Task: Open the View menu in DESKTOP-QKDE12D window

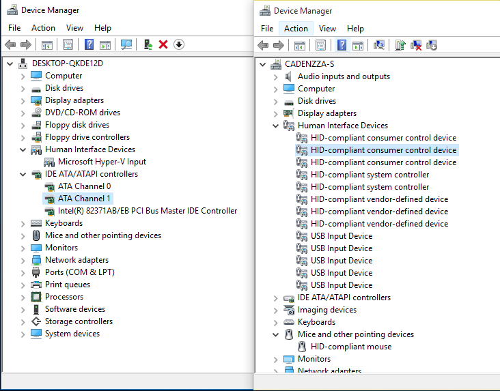Action: [74, 28]
